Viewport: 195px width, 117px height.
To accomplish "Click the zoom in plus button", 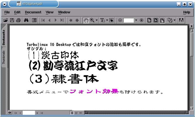I will [x=142, y=20].
